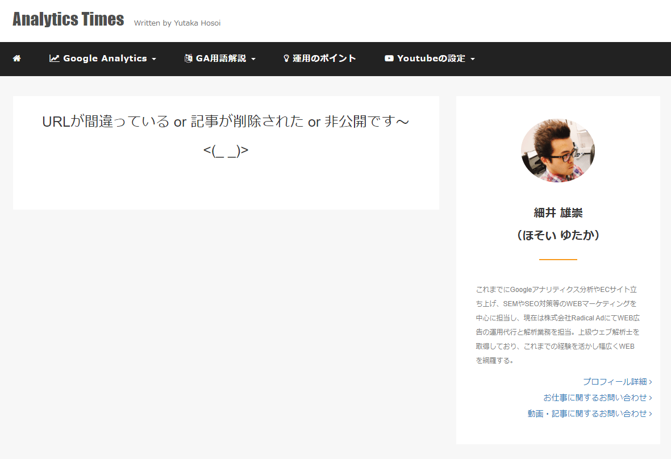Expand the GA用語解説 dropdown caret

click(x=253, y=59)
